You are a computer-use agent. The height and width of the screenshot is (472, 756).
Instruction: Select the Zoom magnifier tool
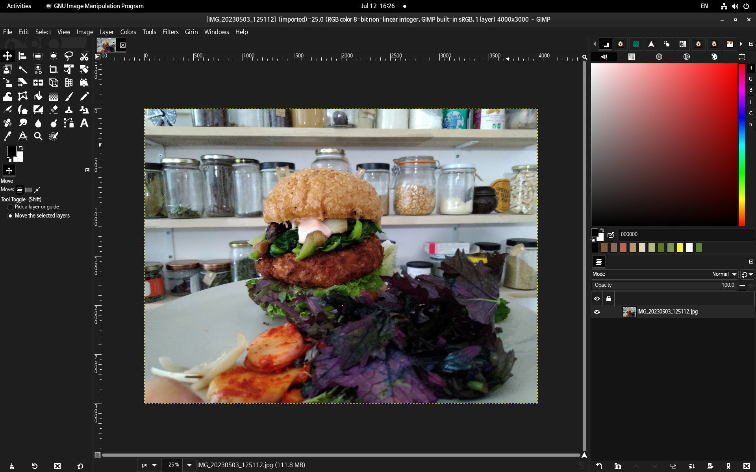[38, 136]
